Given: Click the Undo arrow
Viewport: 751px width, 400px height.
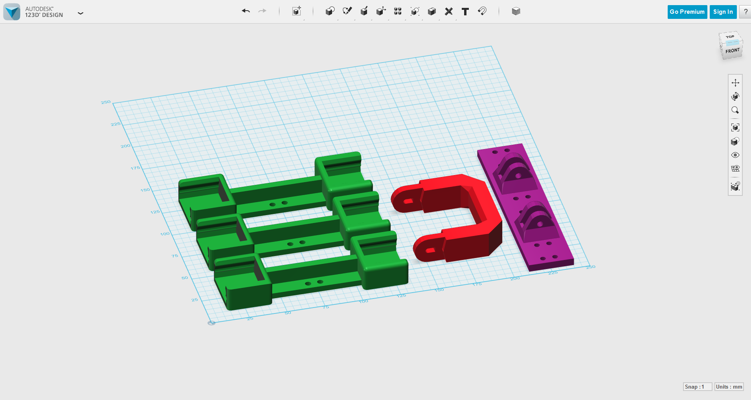Looking at the screenshot, I should coord(246,11).
